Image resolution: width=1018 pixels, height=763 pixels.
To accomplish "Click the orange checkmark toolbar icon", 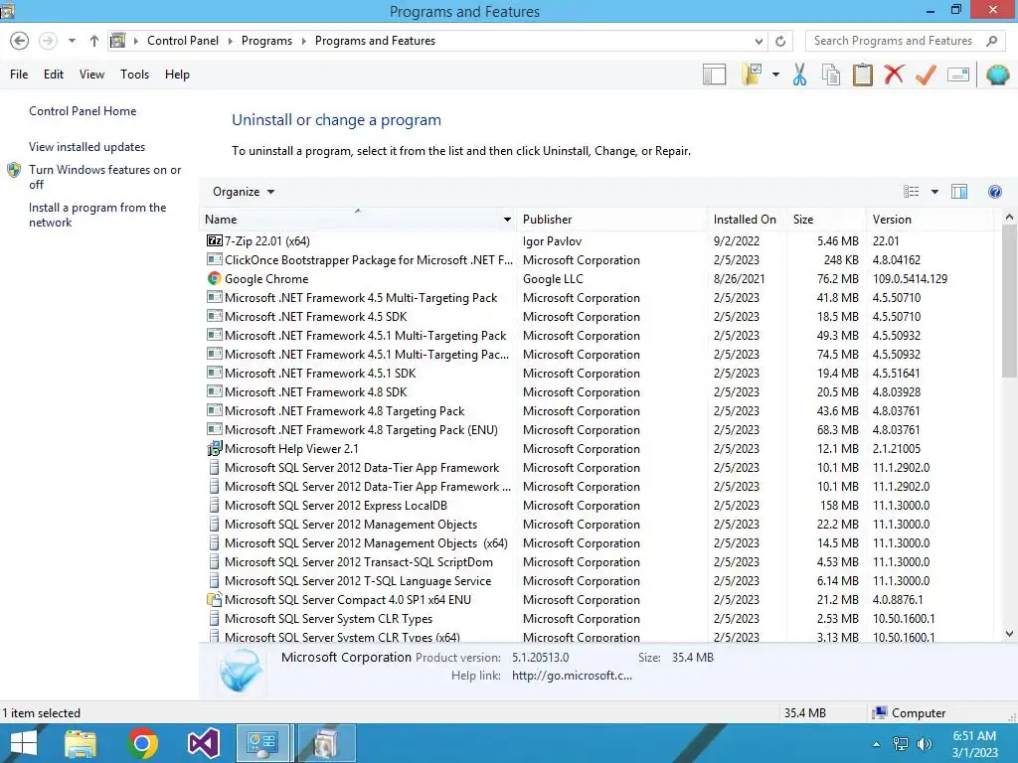I will click(926, 75).
